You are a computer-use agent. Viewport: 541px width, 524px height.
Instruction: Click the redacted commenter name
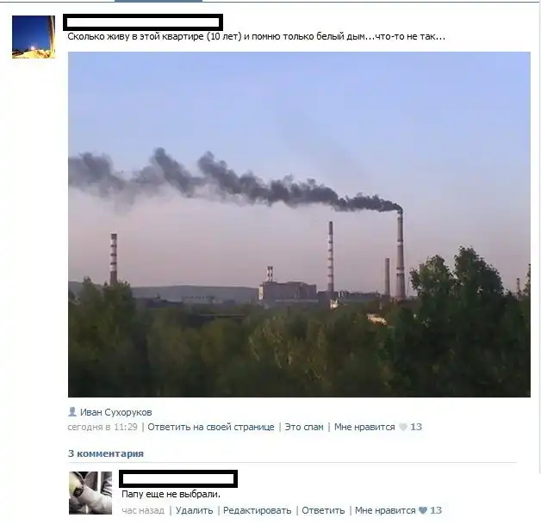tap(178, 479)
